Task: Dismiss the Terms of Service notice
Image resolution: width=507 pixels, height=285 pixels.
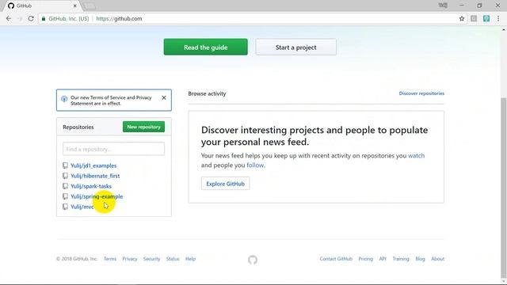Action: 164,97
